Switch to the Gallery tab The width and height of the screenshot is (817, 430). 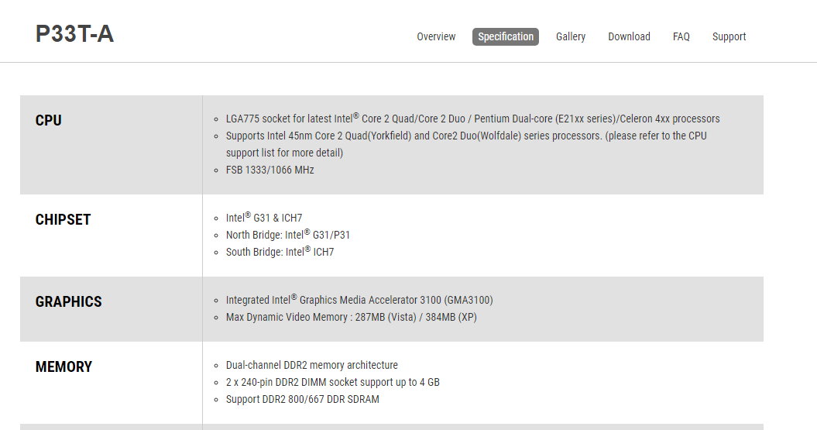coord(571,36)
